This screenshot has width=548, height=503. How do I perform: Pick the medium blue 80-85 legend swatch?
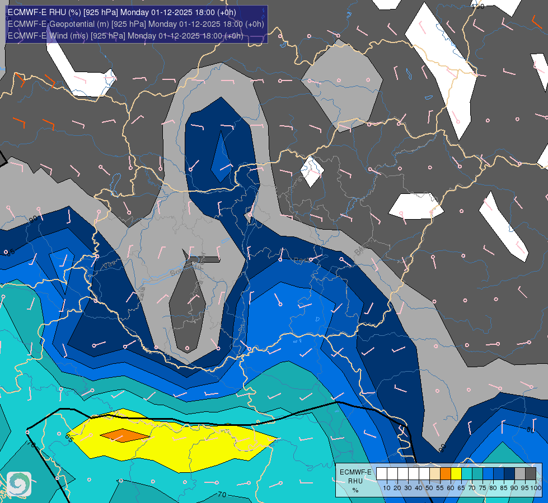[x=499, y=473]
